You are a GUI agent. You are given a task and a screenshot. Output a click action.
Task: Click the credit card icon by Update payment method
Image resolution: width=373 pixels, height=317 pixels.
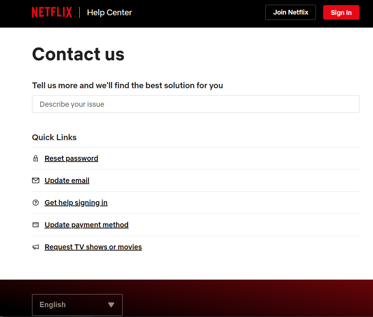(x=36, y=224)
